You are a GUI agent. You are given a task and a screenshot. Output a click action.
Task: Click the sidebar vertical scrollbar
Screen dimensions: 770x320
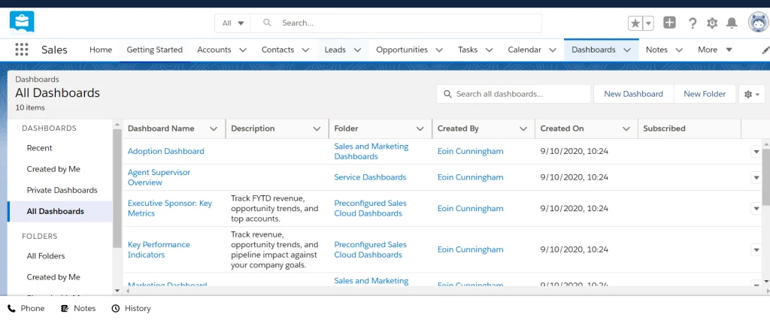[x=117, y=189]
